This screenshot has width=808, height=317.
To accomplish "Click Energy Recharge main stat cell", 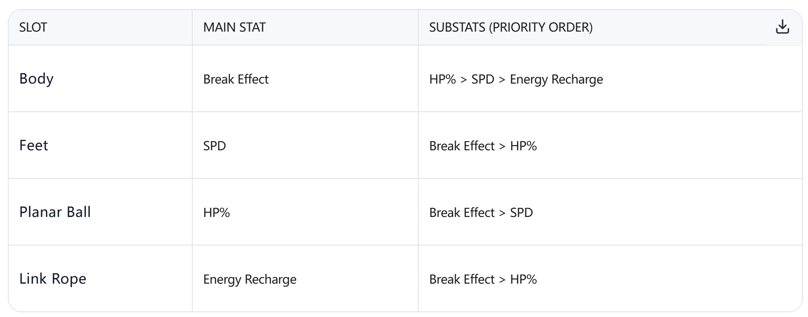I will click(x=249, y=279).
